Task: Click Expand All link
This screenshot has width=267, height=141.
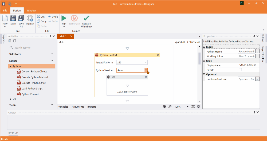Action: click(x=179, y=42)
